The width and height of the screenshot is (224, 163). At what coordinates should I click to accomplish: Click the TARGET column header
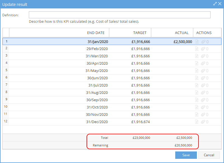point(130,33)
